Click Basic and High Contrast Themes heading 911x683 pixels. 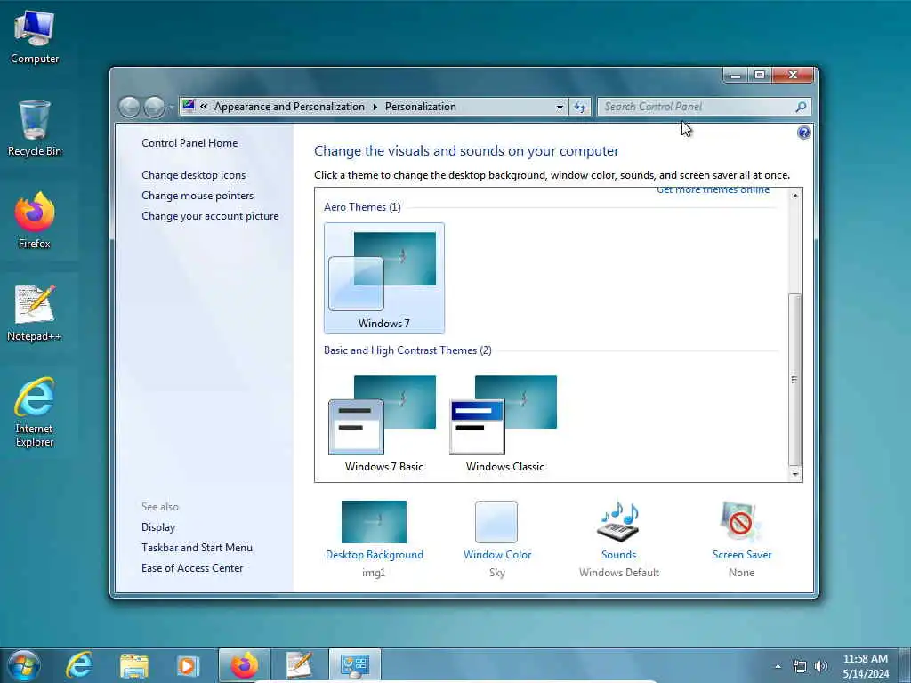(407, 350)
